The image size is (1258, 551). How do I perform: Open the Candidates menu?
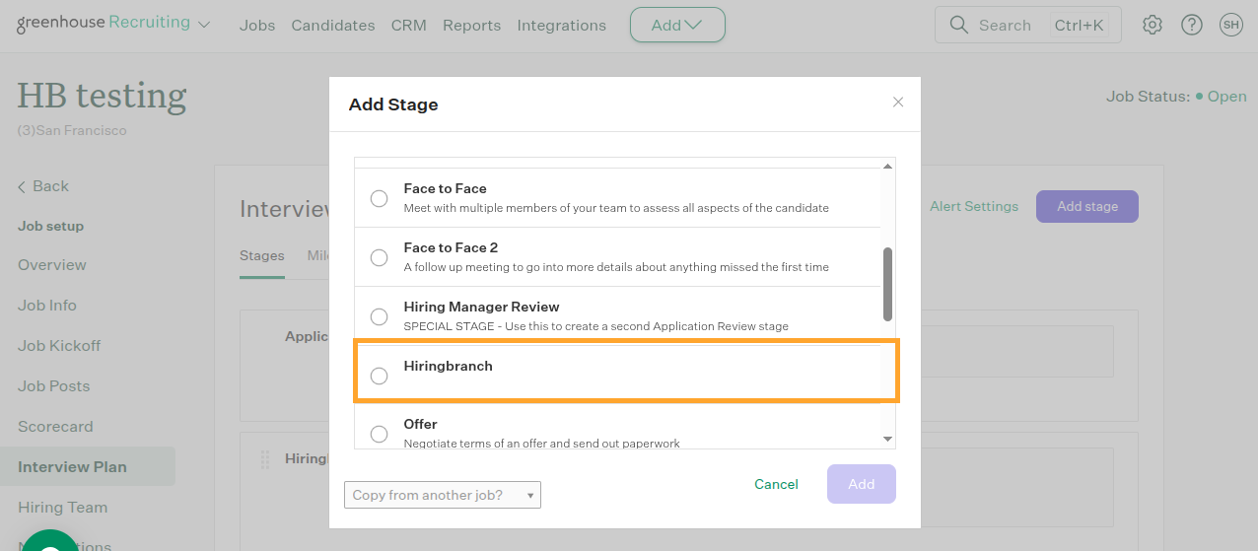(332, 26)
